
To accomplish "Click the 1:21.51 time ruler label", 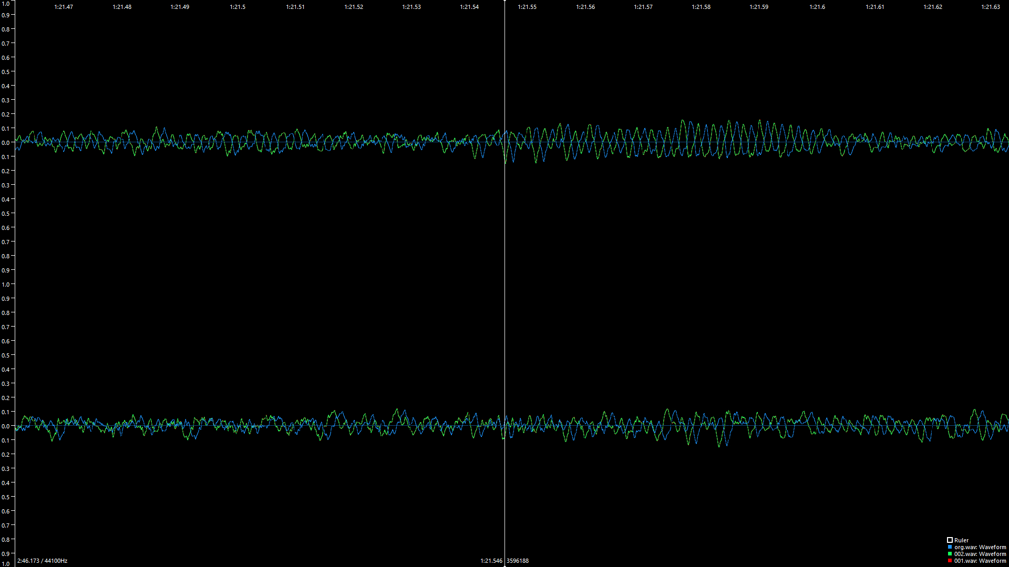I will point(295,7).
